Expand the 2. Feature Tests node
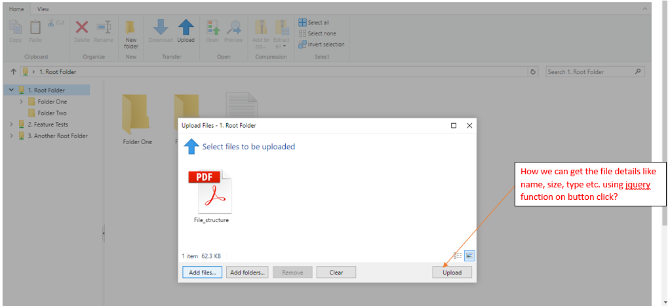 pos(11,124)
